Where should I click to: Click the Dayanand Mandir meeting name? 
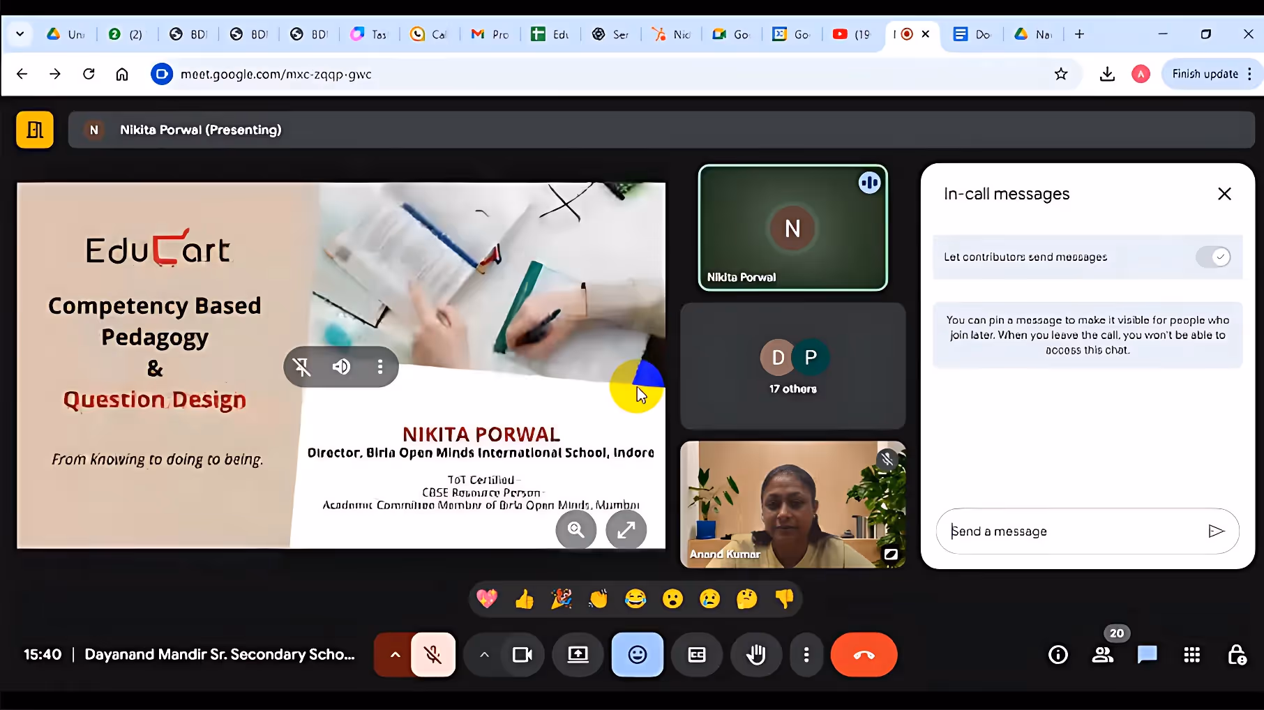[x=220, y=654]
